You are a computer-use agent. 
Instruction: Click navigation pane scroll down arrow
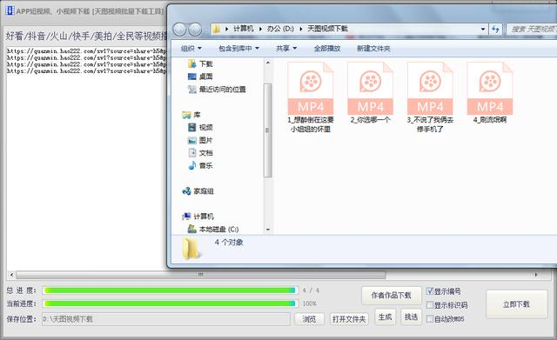click(x=268, y=230)
